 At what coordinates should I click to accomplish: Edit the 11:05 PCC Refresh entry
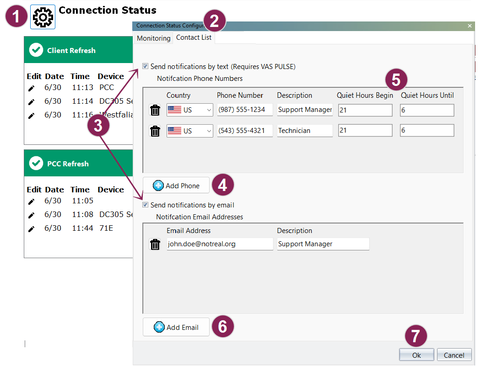[31, 201]
